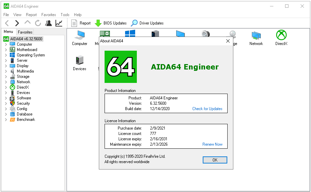311x192 pixels.
Task: Open the Favorites menu
Action: (x=49, y=15)
